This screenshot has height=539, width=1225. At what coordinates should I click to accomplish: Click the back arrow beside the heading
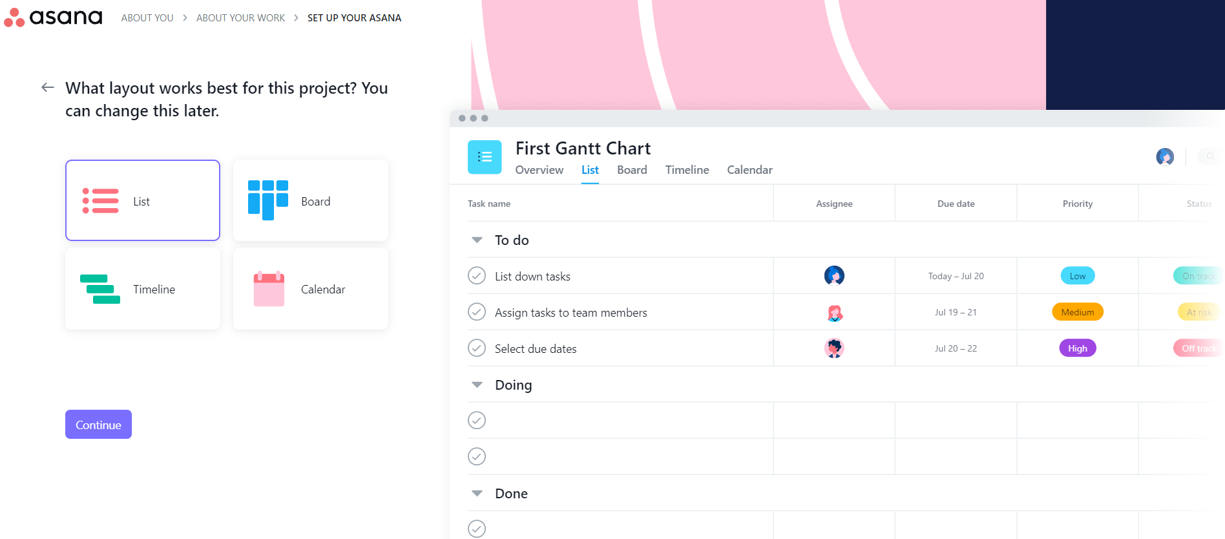[47, 87]
